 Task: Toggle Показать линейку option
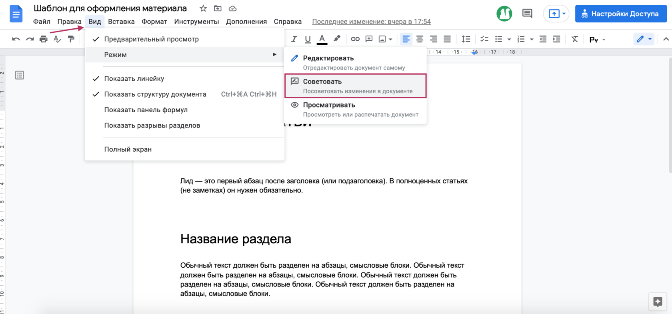click(184, 79)
